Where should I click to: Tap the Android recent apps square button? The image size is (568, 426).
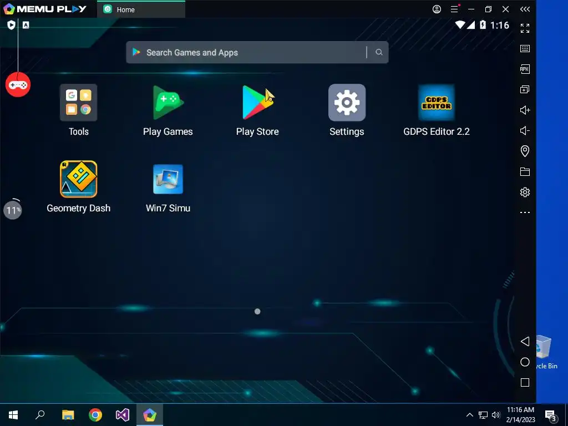[x=525, y=383]
